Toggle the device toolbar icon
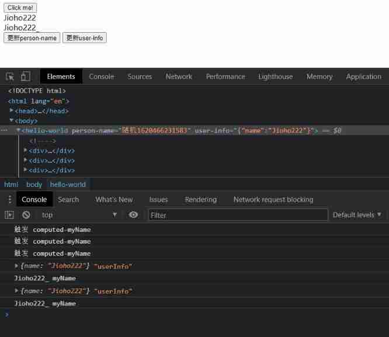 (x=26, y=77)
